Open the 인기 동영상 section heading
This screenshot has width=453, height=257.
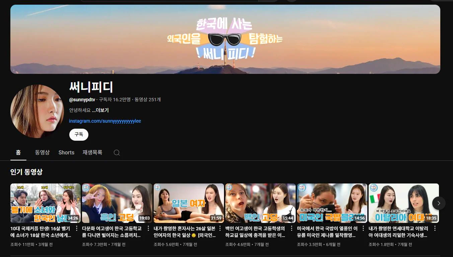(x=26, y=172)
